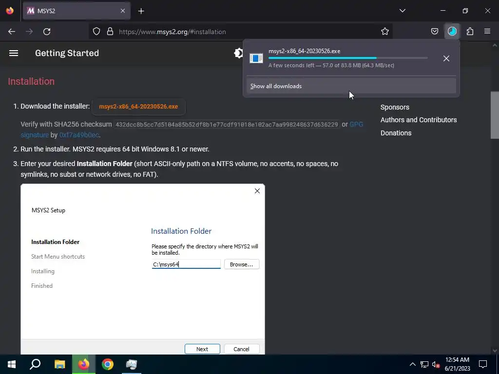The image size is (499, 374).
Task: Go to Donations section
Action: [396, 133]
